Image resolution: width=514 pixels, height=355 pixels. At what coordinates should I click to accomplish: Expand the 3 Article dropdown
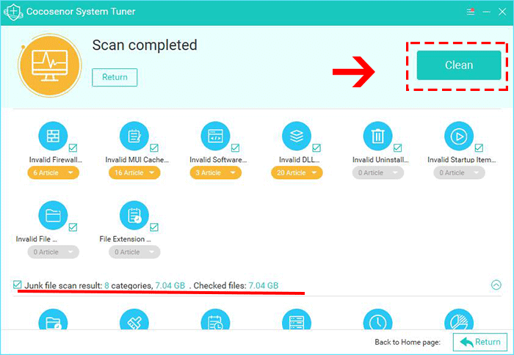(215, 172)
